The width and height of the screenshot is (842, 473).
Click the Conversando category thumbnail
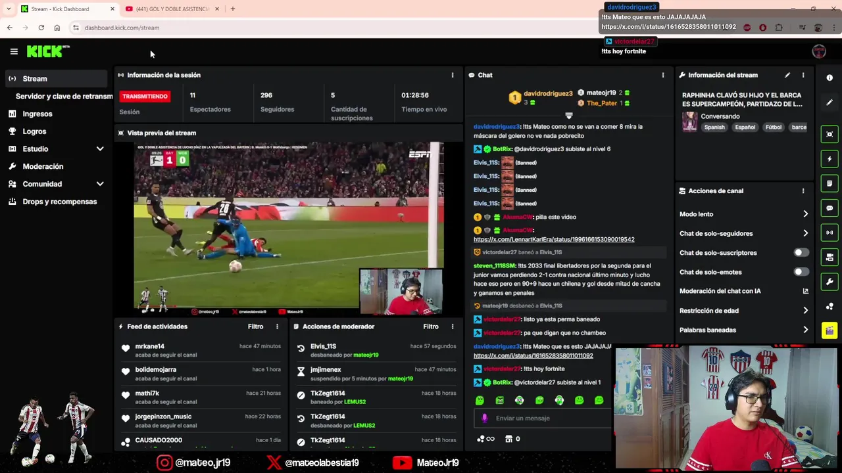tap(689, 122)
